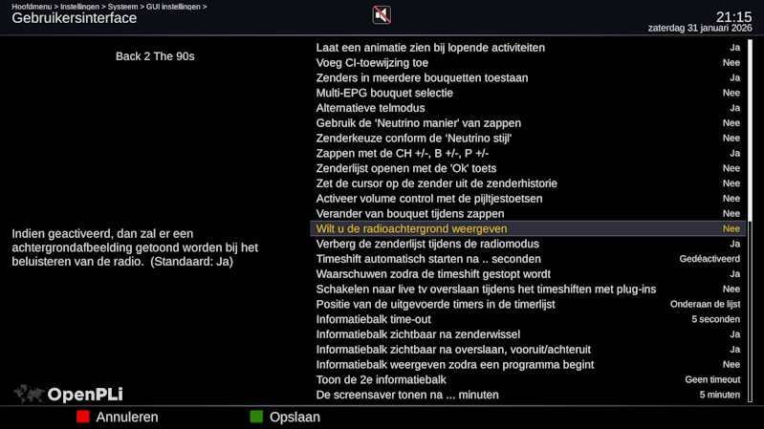This screenshot has width=764, height=429.
Task: Change 'Toon de 2e informatiebalk' Geen timeout
Action: 711,379
